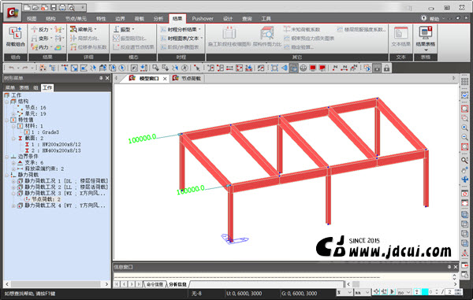Switch to the Pushover ribbon tab

pos(203,19)
